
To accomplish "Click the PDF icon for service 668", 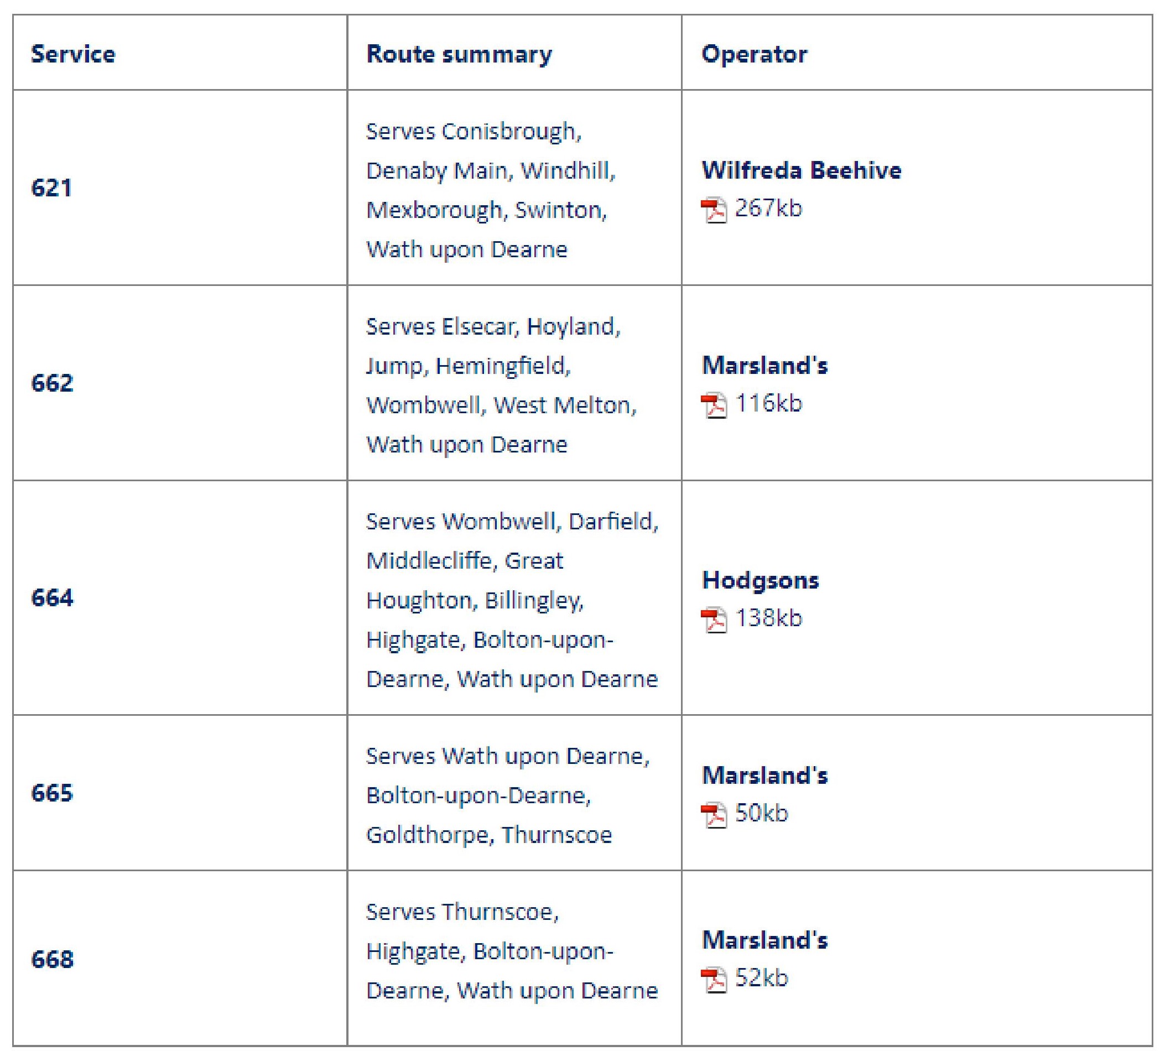I will pos(714,980).
